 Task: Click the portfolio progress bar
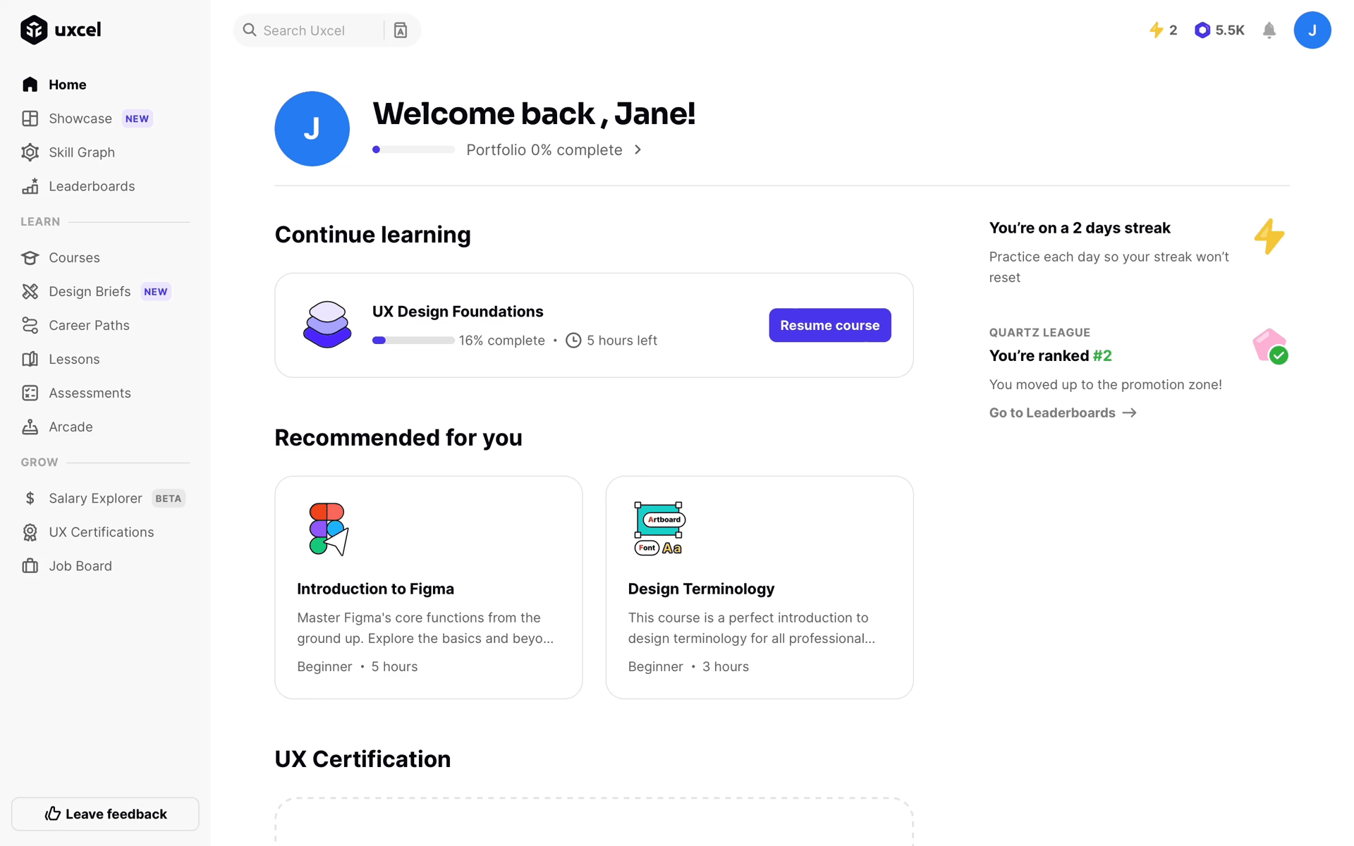[413, 149]
